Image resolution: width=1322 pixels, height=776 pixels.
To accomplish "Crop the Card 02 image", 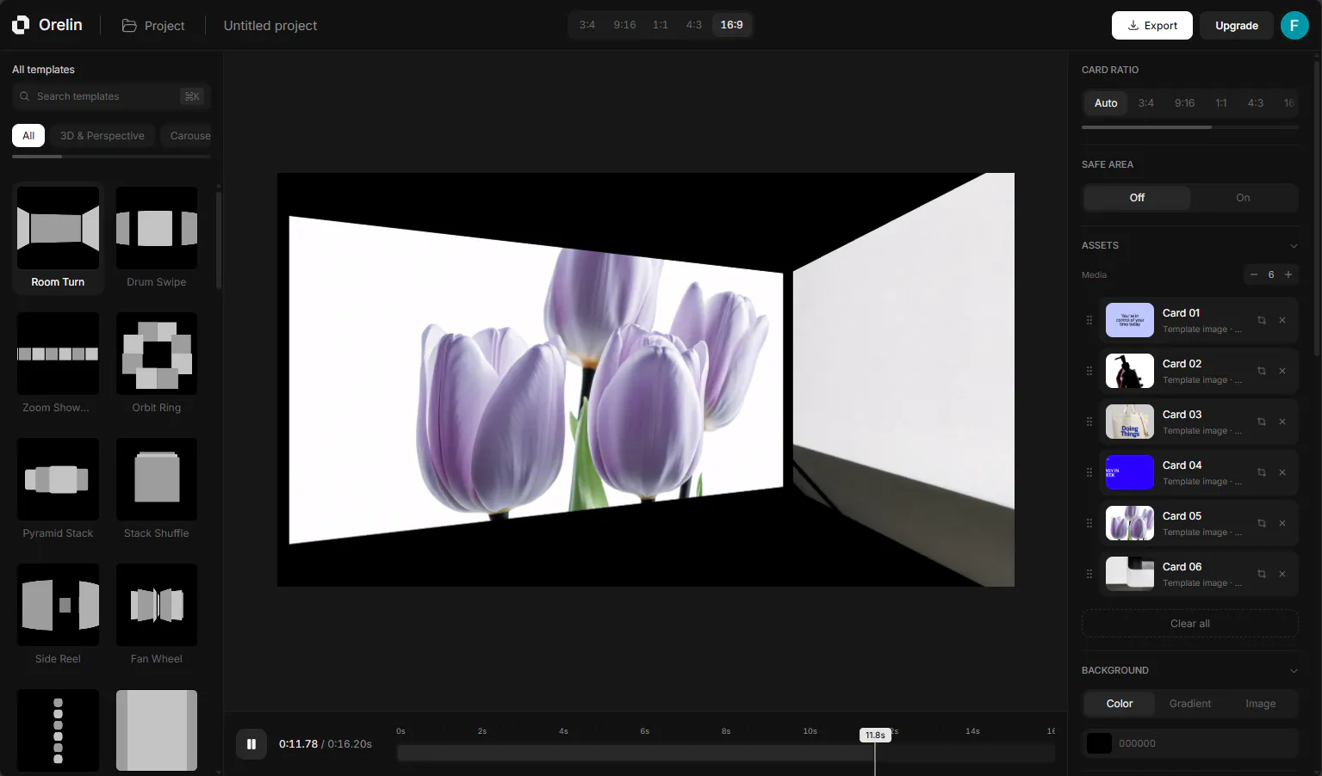I will [x=1262, y=371].
